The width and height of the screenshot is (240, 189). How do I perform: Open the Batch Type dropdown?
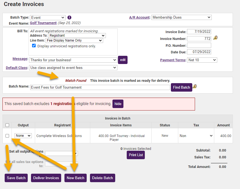tap(47, 18)
